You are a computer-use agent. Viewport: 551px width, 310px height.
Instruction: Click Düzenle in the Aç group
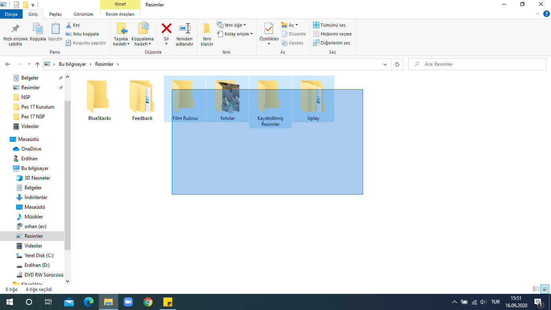(x=294, y=34)
